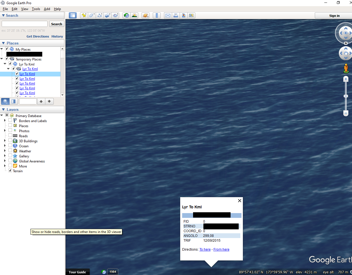Open the File menu
The height and width of the screenshot is (275, 352).
[x=5, y=9]
